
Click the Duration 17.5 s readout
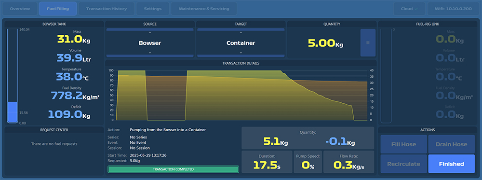coord(267,162)
